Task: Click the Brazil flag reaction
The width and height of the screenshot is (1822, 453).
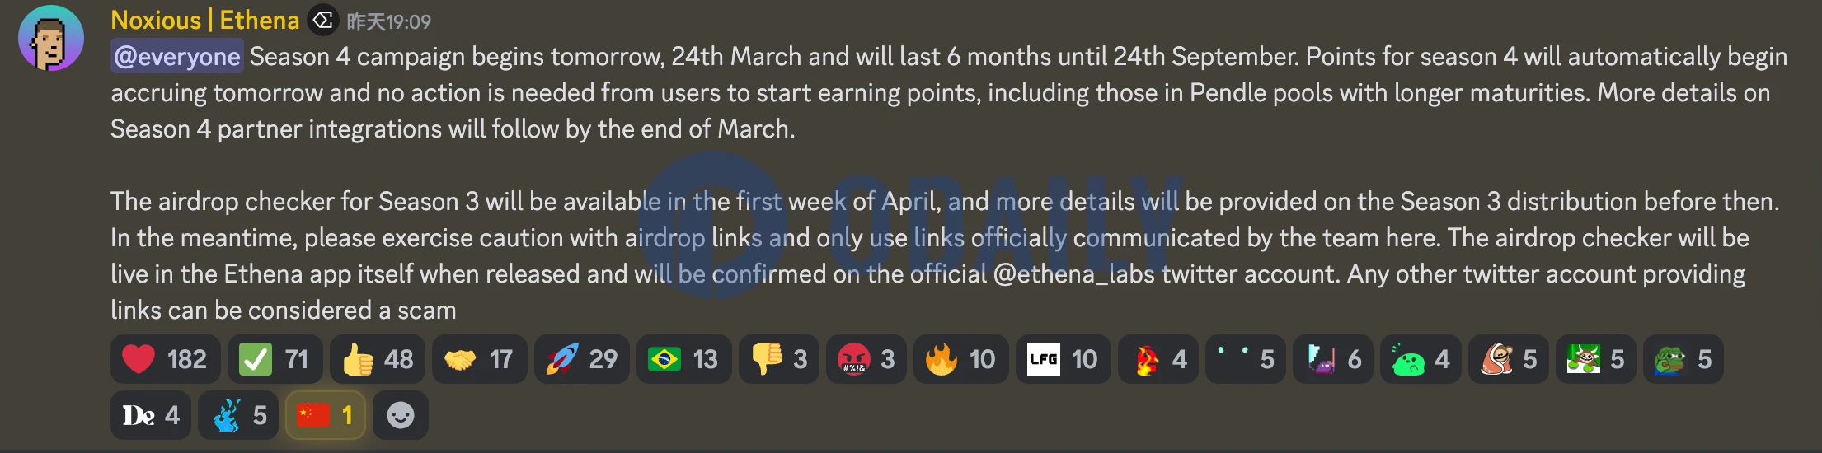Action: tap(683, 359)
